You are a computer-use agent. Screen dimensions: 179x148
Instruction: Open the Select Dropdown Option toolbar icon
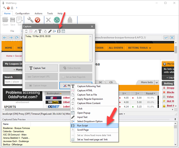pyautogui.click(x=54, y=31)
